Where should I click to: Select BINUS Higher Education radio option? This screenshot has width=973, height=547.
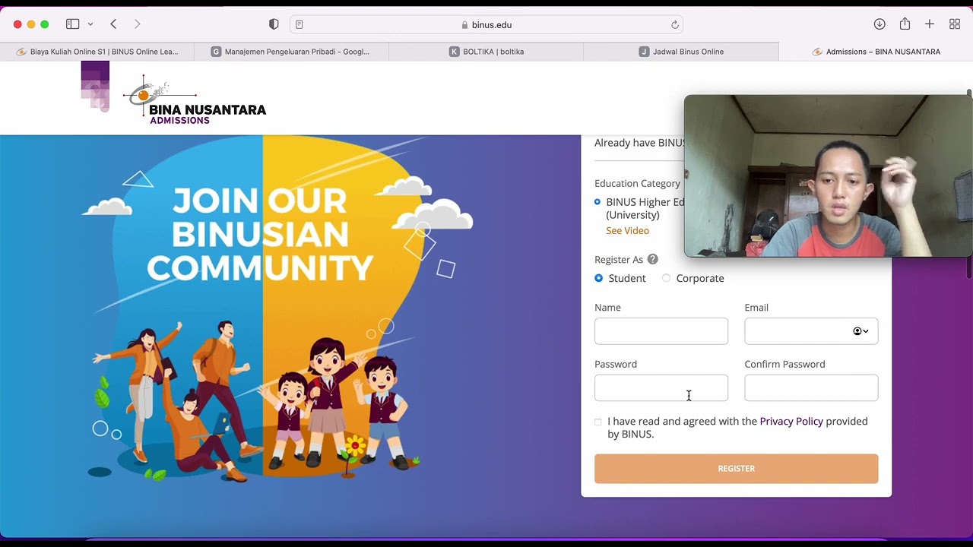click(597, 202)
